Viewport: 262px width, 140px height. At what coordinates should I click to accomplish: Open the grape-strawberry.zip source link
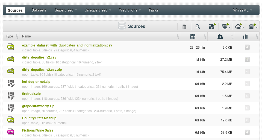pos(38,106)
